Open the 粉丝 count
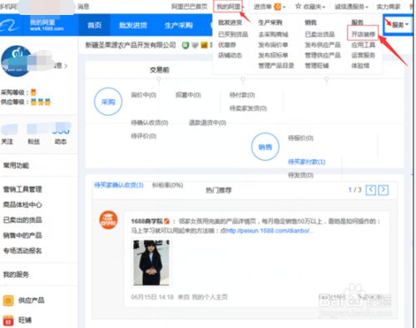This screenshot has height=328, width=416. (33, 135)
